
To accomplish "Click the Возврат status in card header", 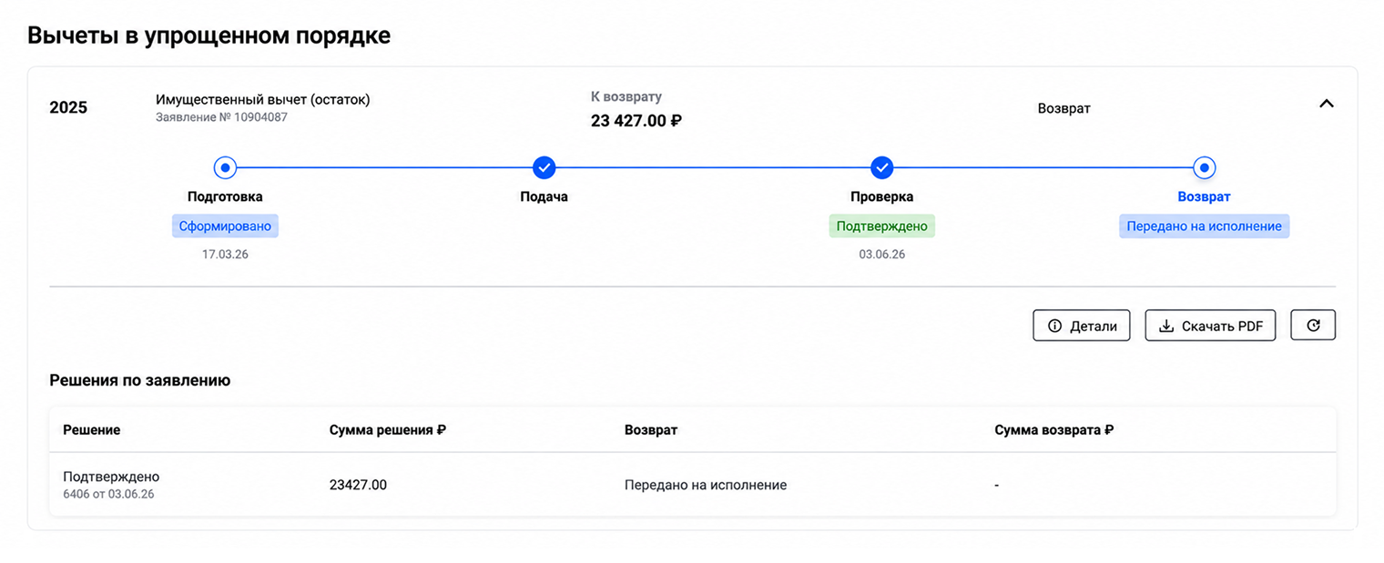I will click(x=1063, y=108).
